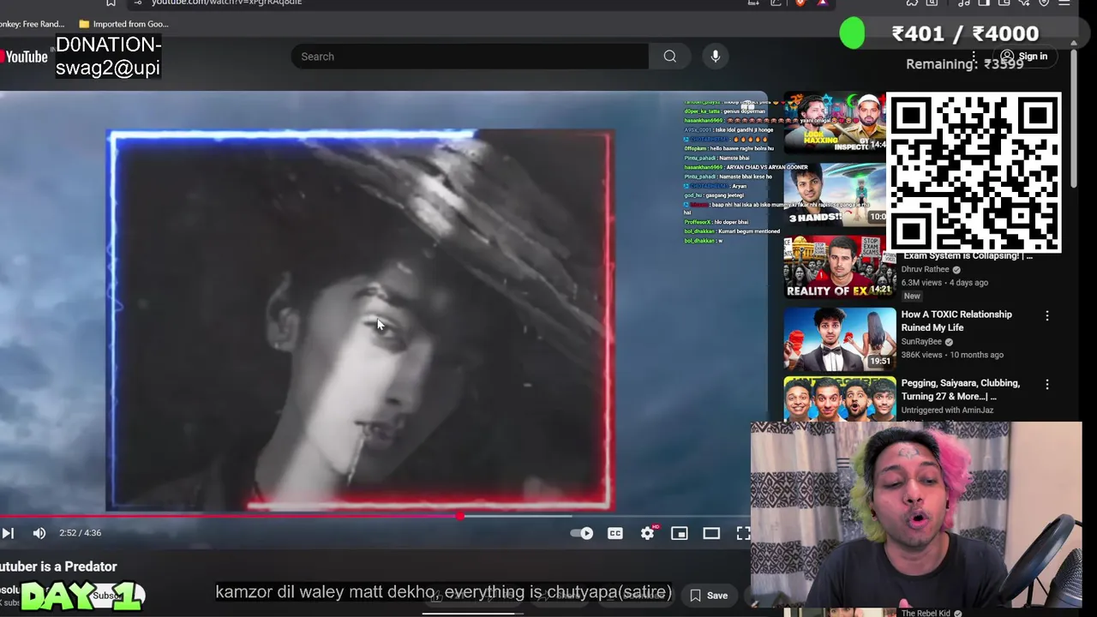The height and width of the screenshot is (617, 1097).
Task: Open the '3 HANDS!!' video thumbnail
Action: coord(836,195)
